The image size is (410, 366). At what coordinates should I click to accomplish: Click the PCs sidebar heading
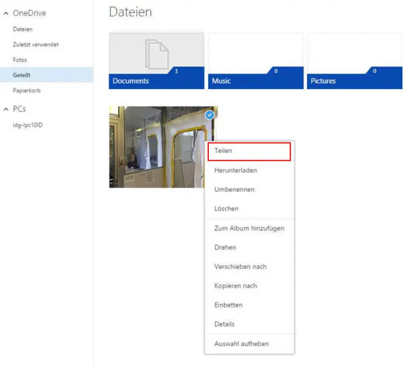pyautogui.click(x=19, y=109)
